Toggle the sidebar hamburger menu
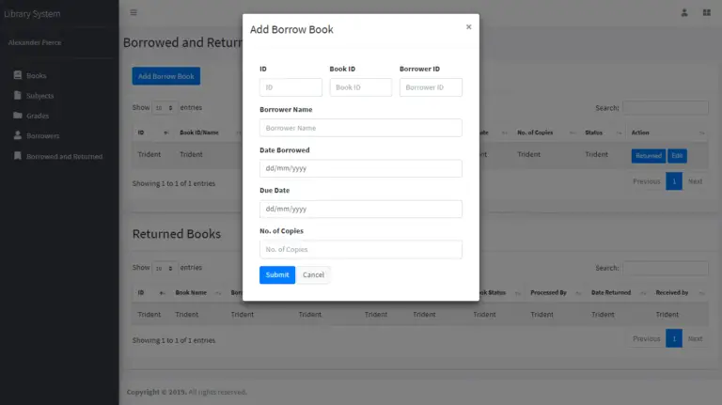Screen dimensions: 722x405 click(133, 12)
